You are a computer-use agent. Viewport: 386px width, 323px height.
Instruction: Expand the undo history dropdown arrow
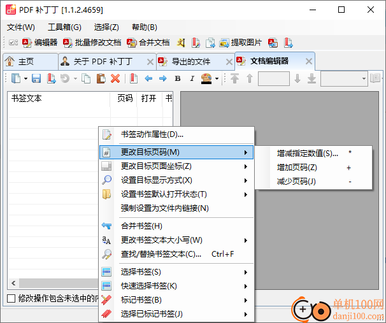[x=75, y=78]
